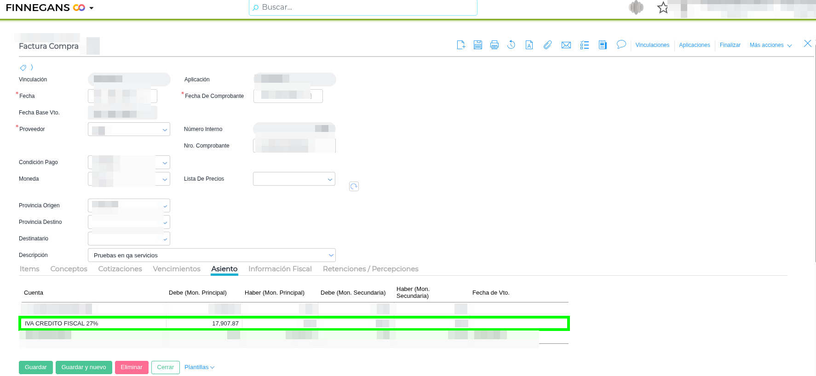Expand the Más acciones menu

click(x=770, y=45)
